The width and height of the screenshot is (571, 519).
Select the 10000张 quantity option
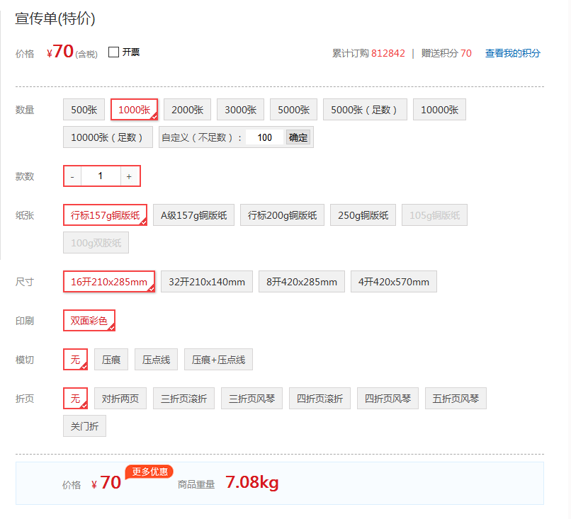[439, 109]
